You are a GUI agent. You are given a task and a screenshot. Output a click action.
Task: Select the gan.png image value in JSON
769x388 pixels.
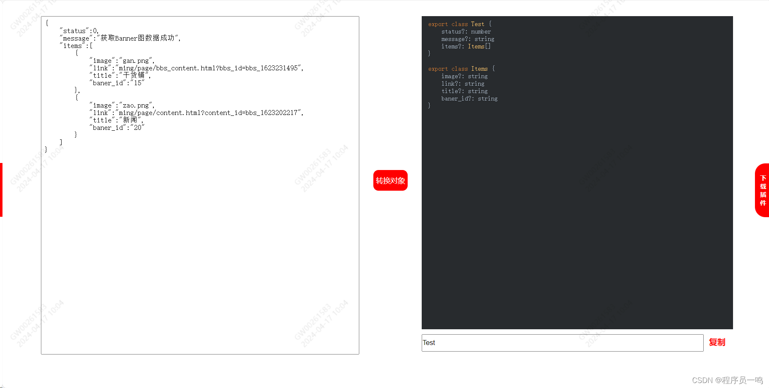point(136,60)
